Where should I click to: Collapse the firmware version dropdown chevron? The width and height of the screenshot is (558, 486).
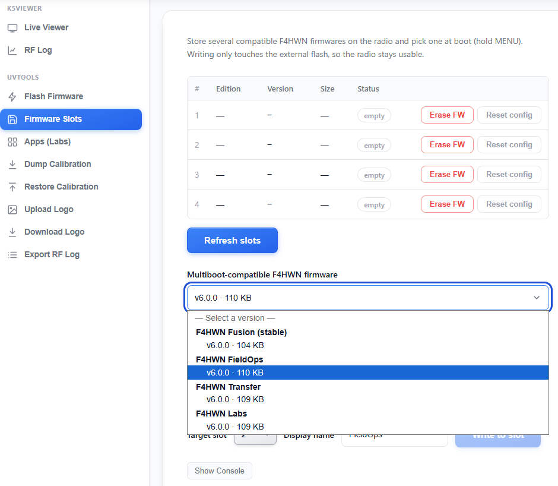coord(536,298)
